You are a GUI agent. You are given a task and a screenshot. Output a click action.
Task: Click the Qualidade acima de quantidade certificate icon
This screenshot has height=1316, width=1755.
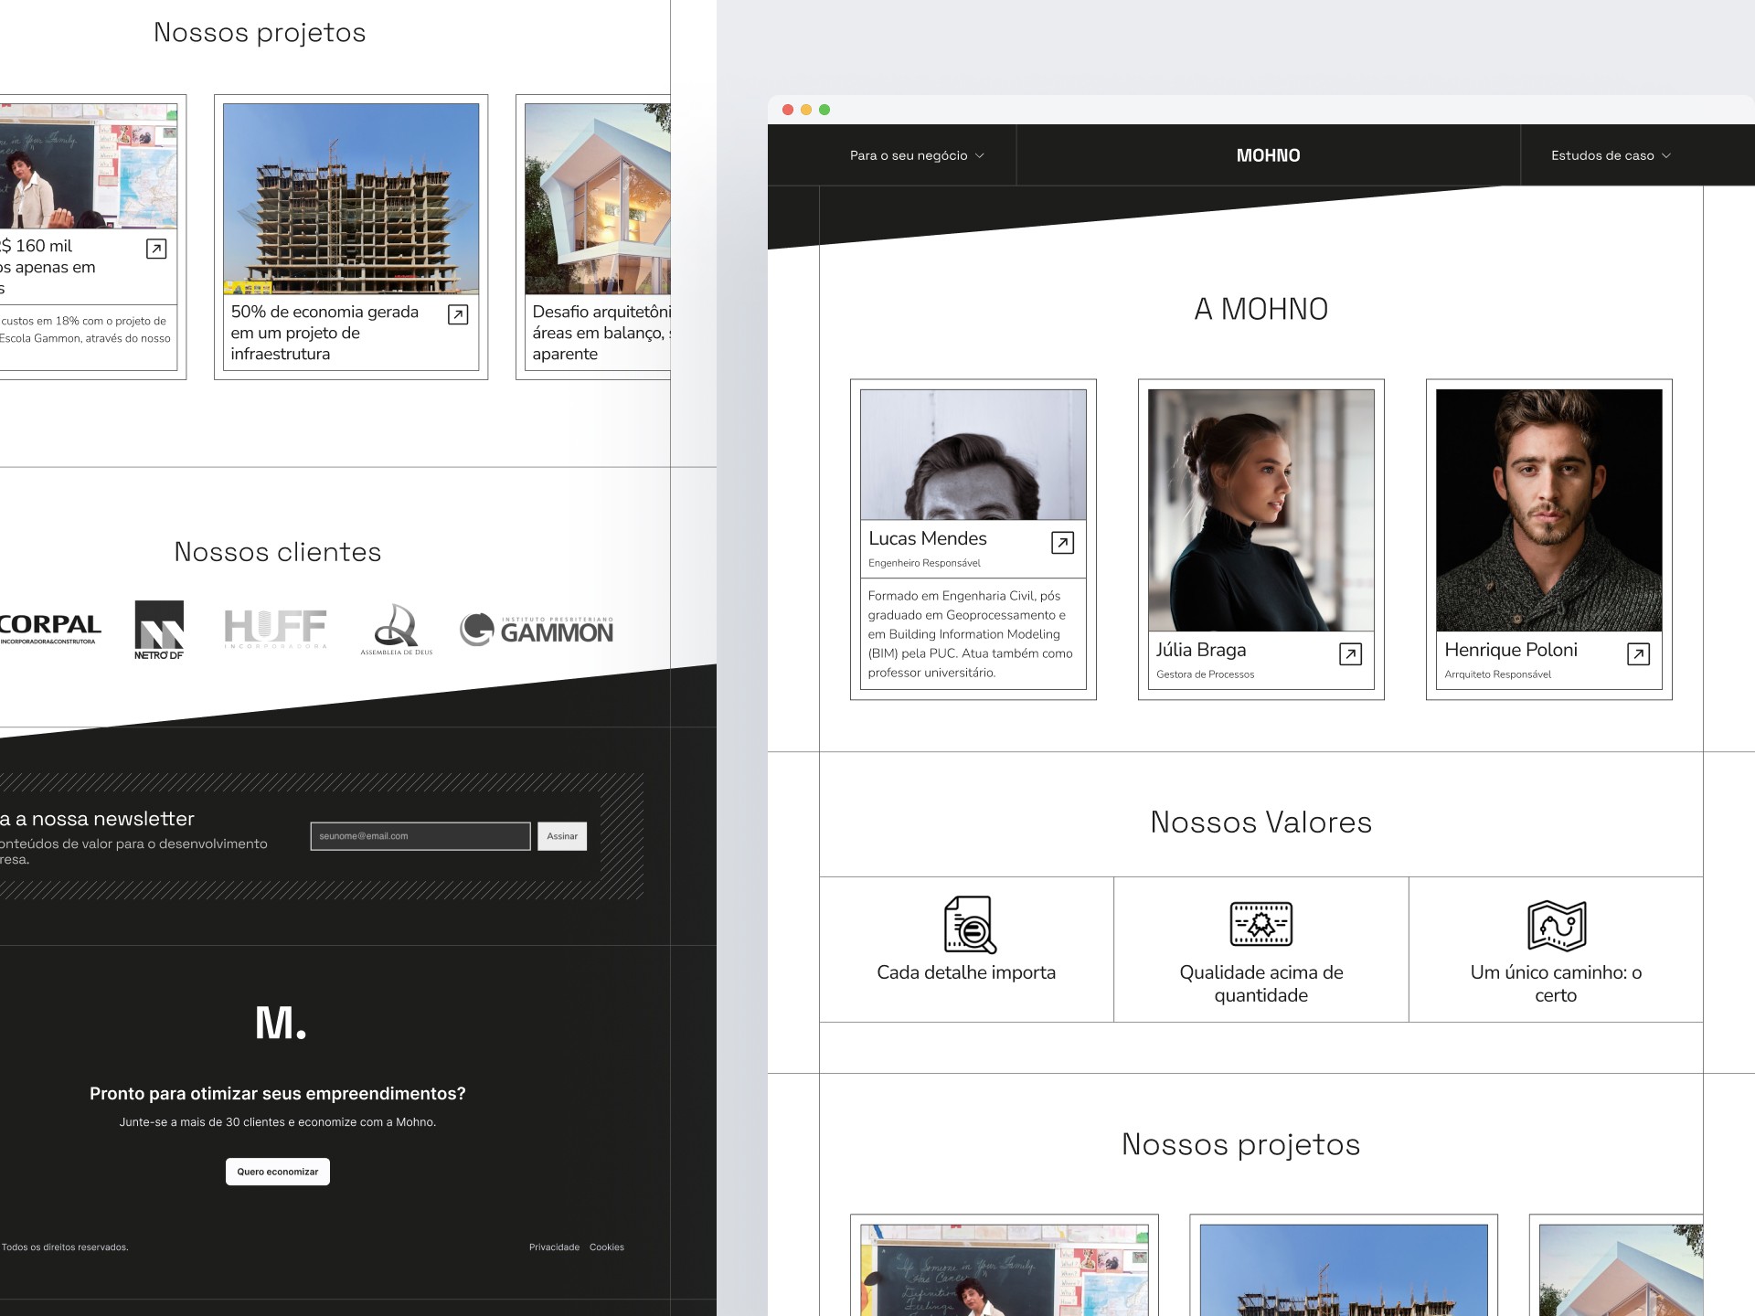point(1260,924)
